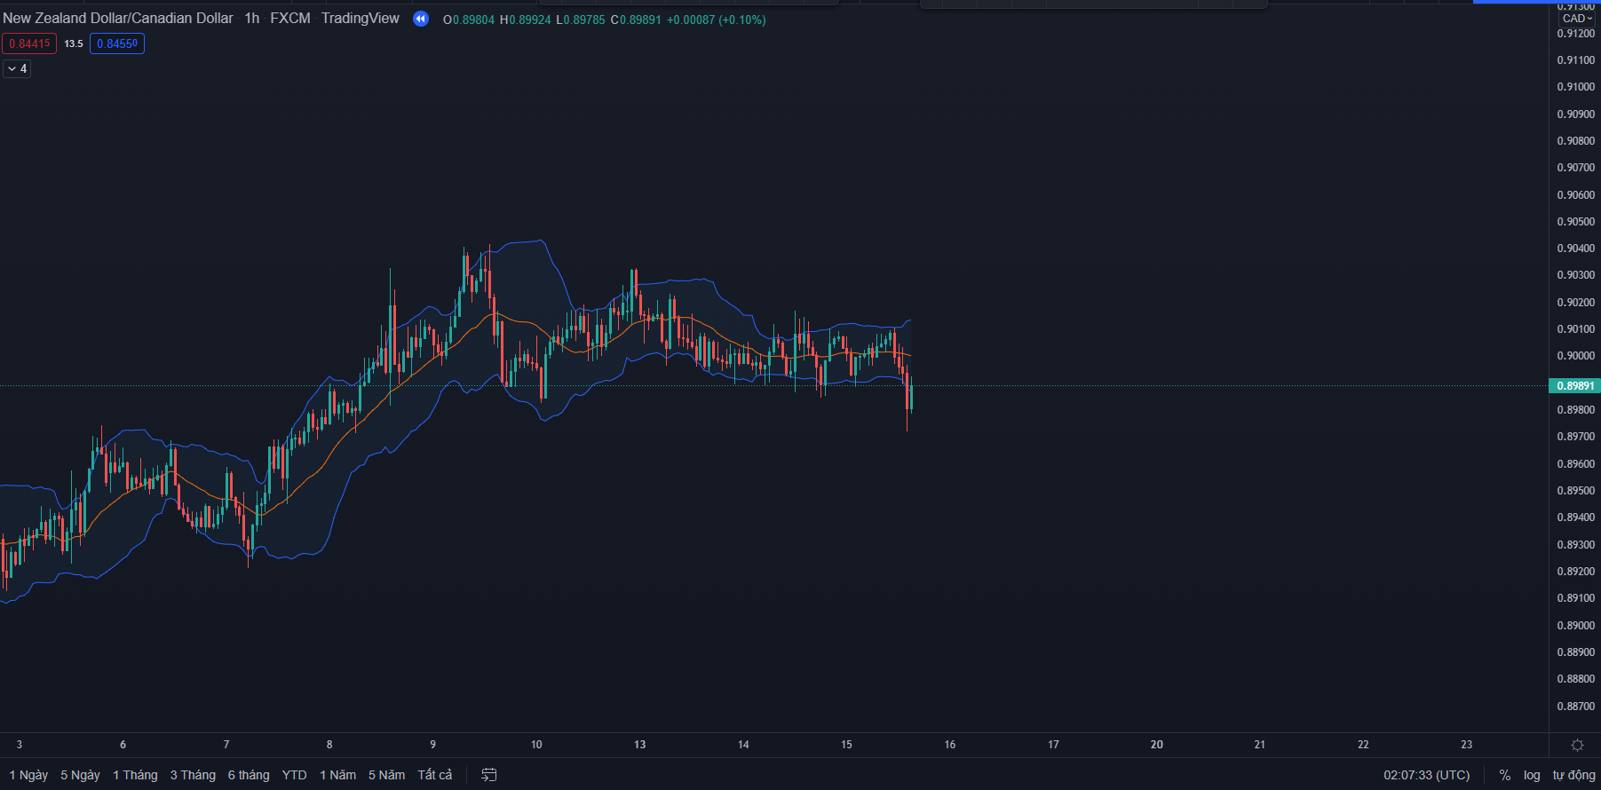Toggle the tự động auto scale option
This screenshot has width=1601, height=790.
(1573, 775)
